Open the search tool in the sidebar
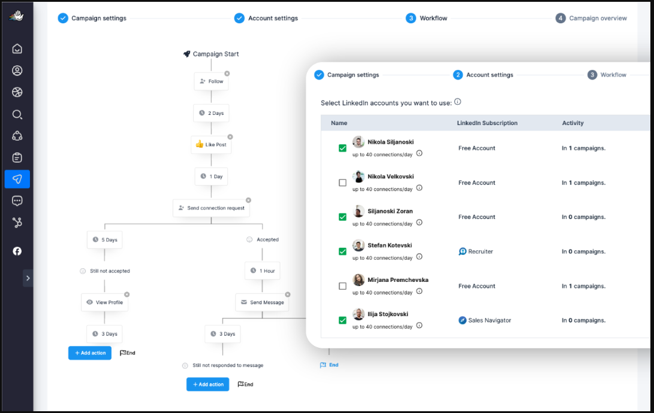This screenshot has height=413, width=654. point(17,114)
